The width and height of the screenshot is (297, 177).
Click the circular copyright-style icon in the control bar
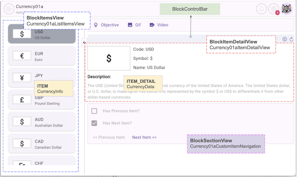click(285, 39)
